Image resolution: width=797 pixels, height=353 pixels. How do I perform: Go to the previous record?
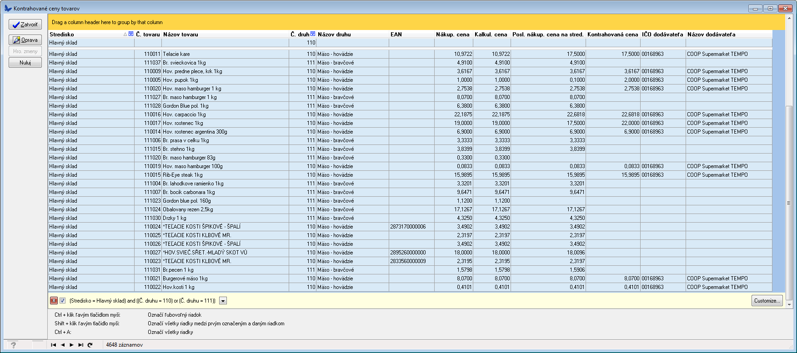(x=63, y=345)
